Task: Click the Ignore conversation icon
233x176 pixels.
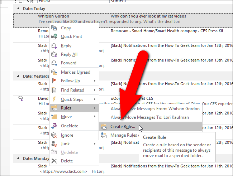Action: [x=54, y=135]
